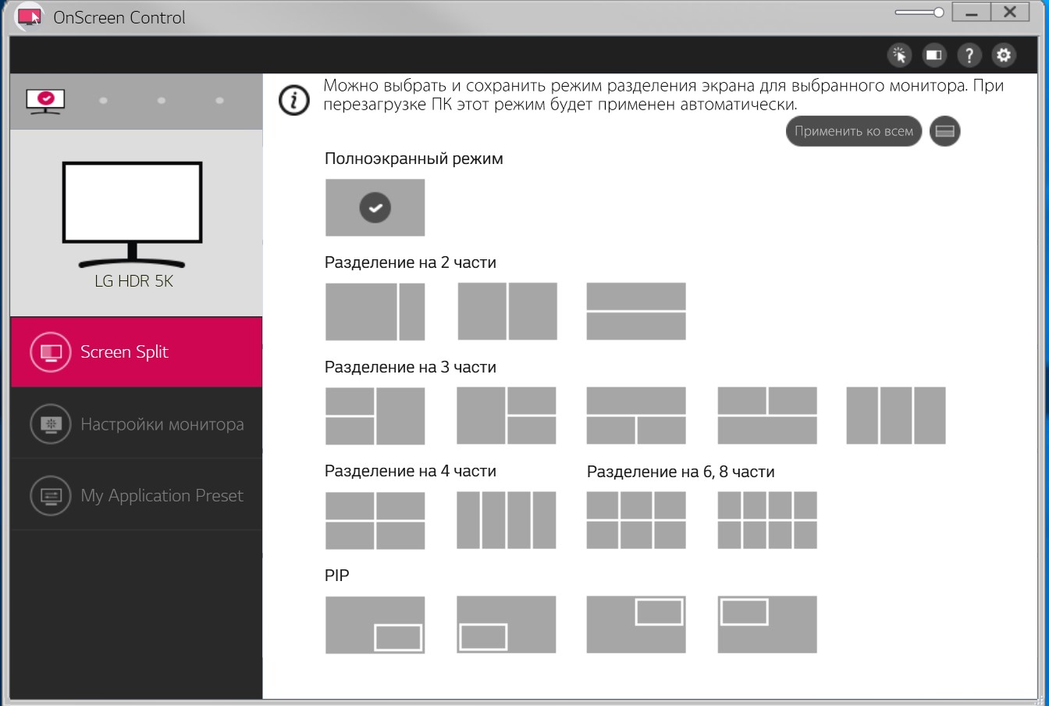1049x706 pixels.
Task: Click the 'Разделение на 6, 8 части' heading
Action: (681, 472)
